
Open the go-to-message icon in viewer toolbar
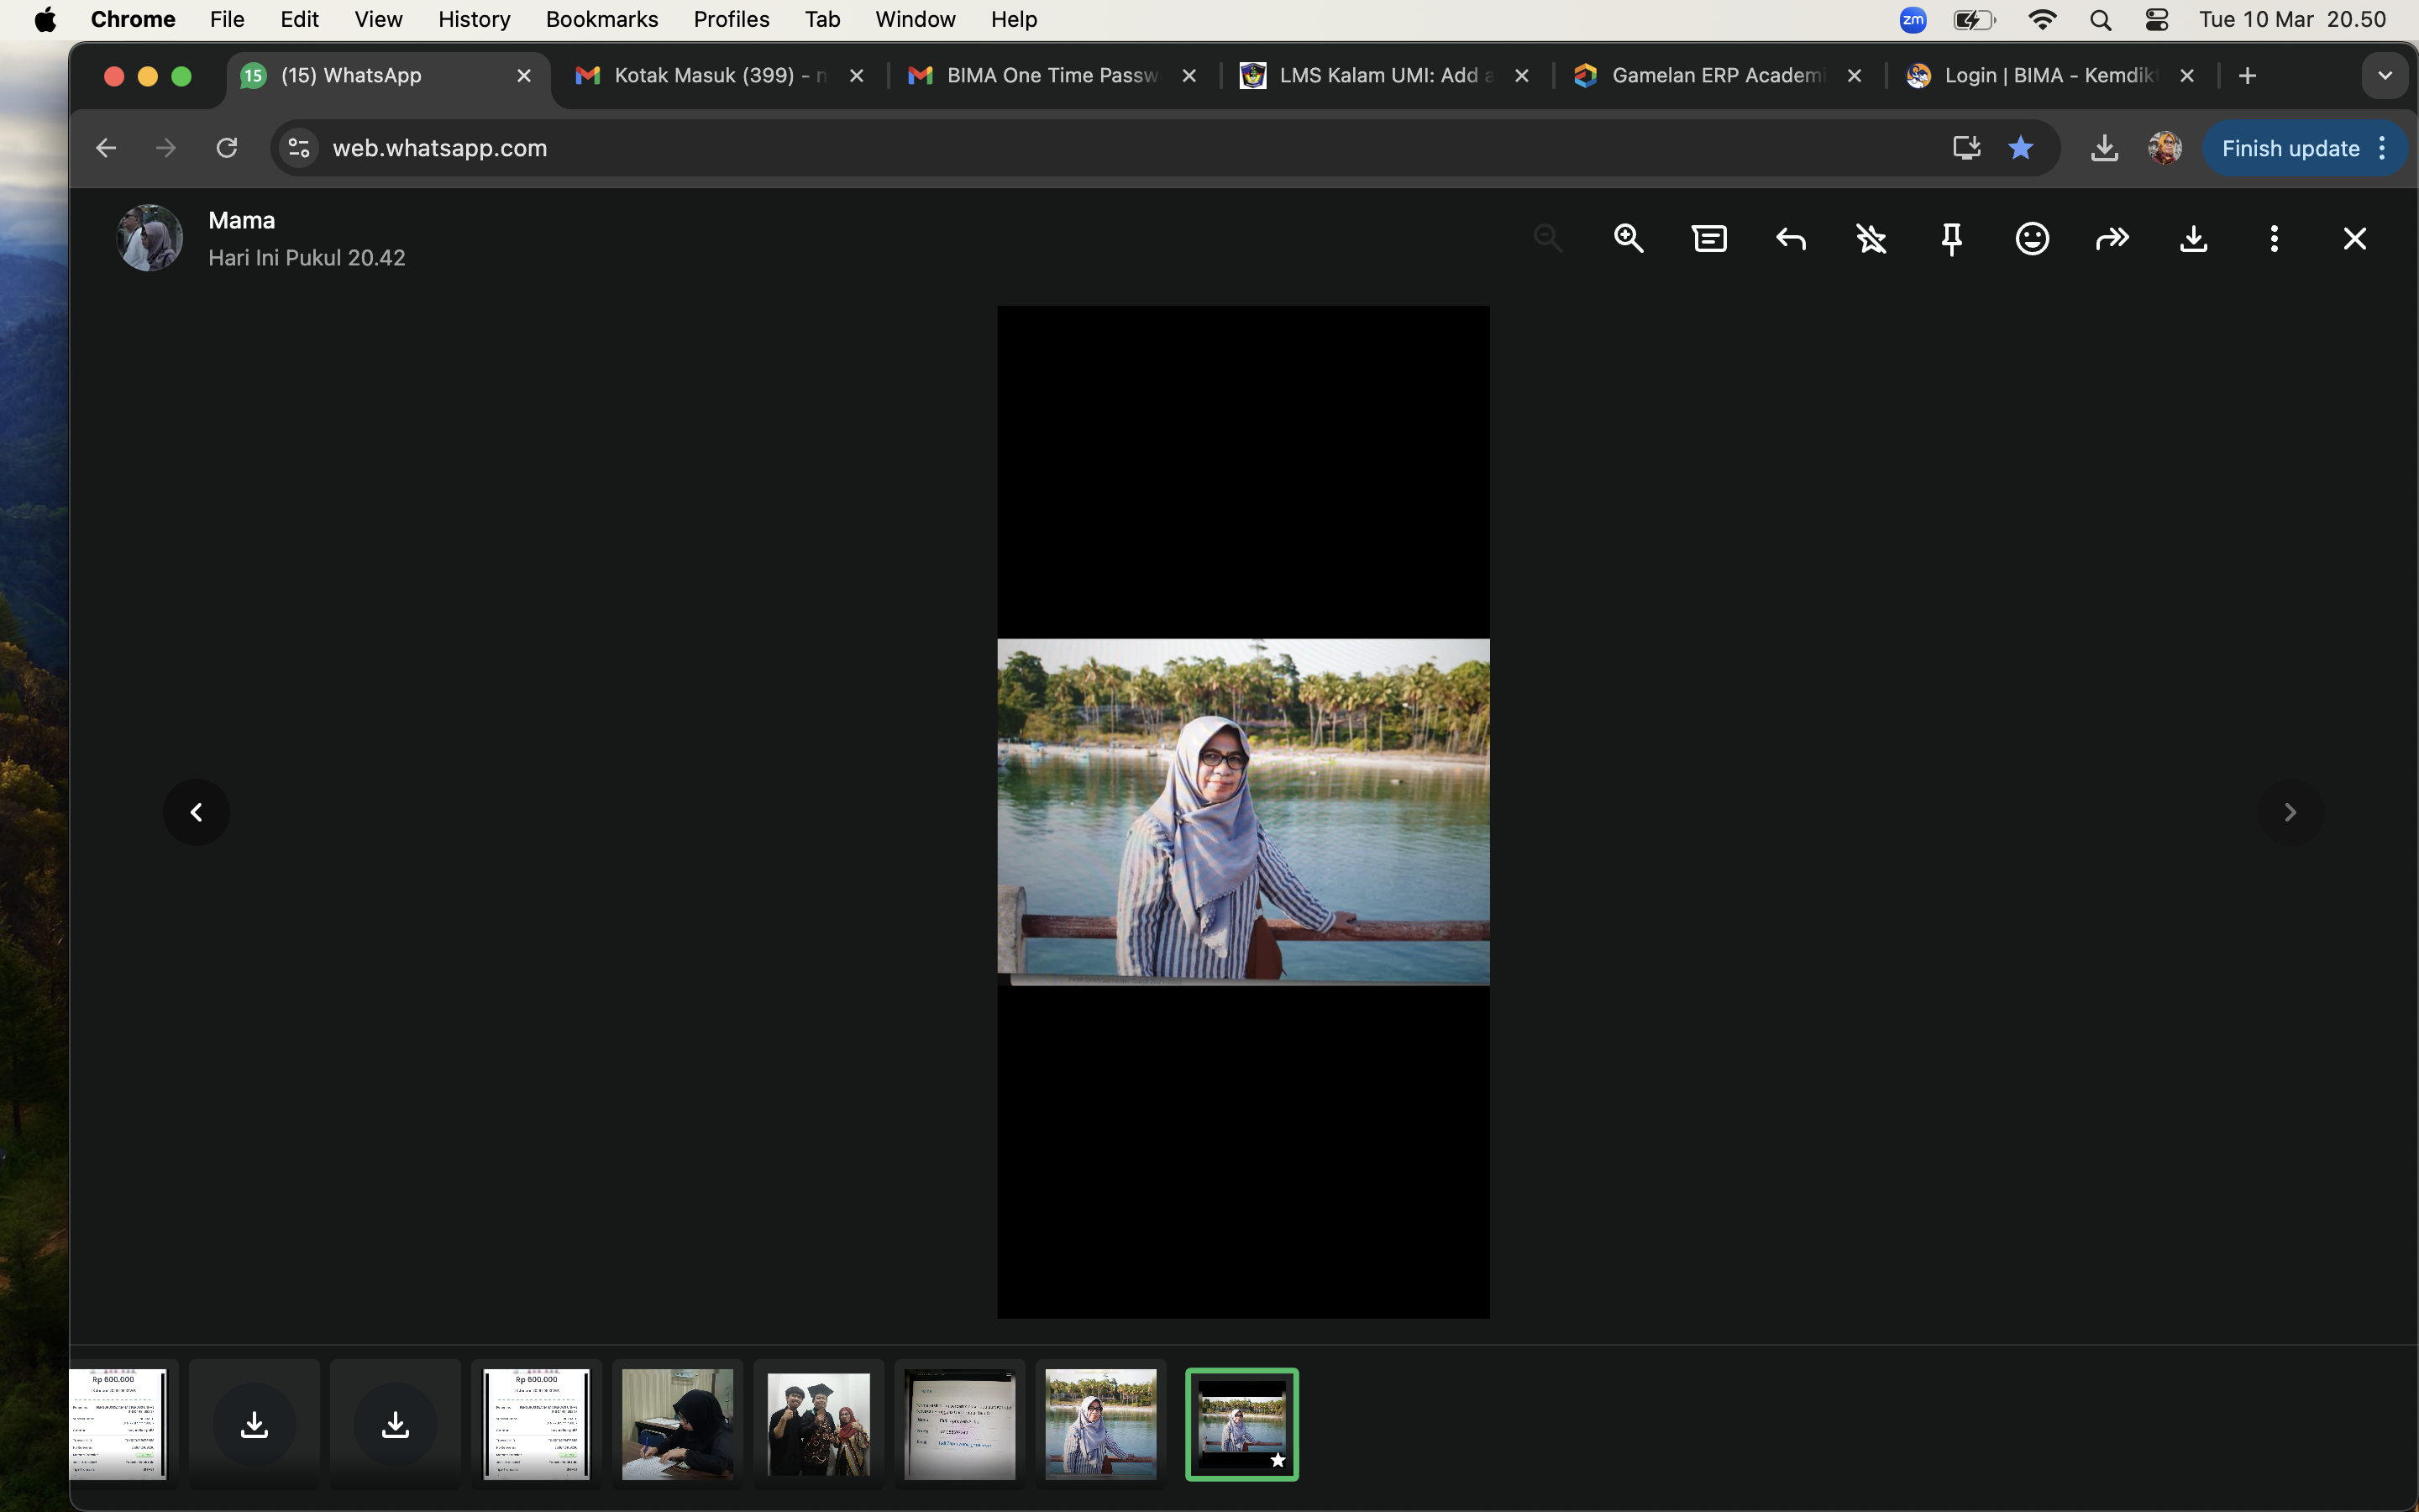click(1709, 238)
